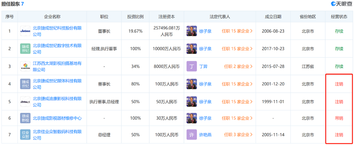Click the 职位 column header
The width and height of the screenshot is (354, 145).
coord(104,17)
